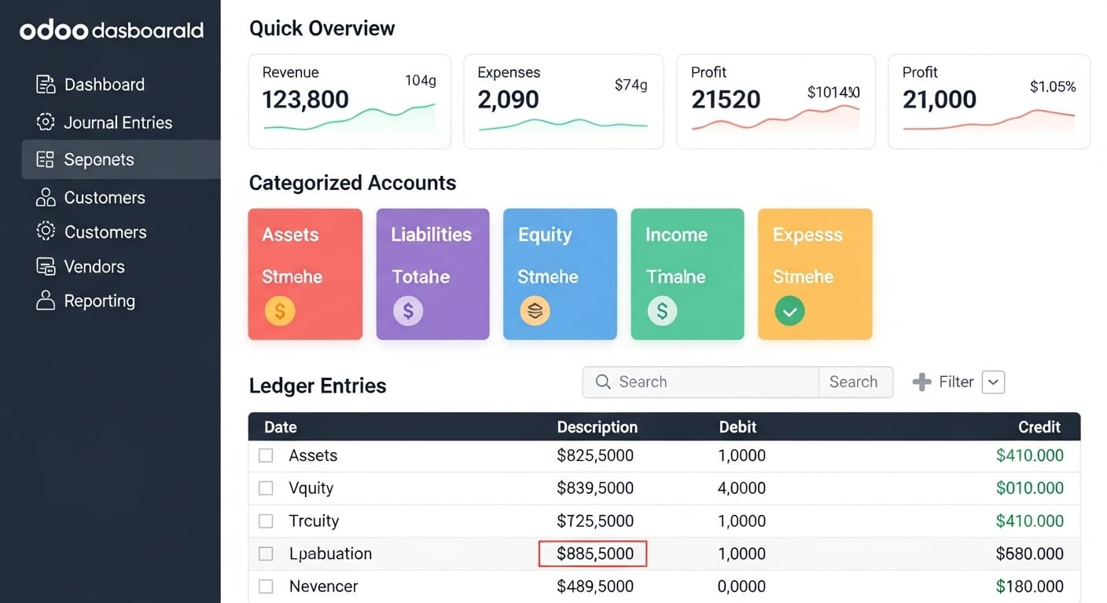Click the plus Filter button
The height and width of the screenshot is (603, 1107).
pyautogui.click(x=943, y=382)
